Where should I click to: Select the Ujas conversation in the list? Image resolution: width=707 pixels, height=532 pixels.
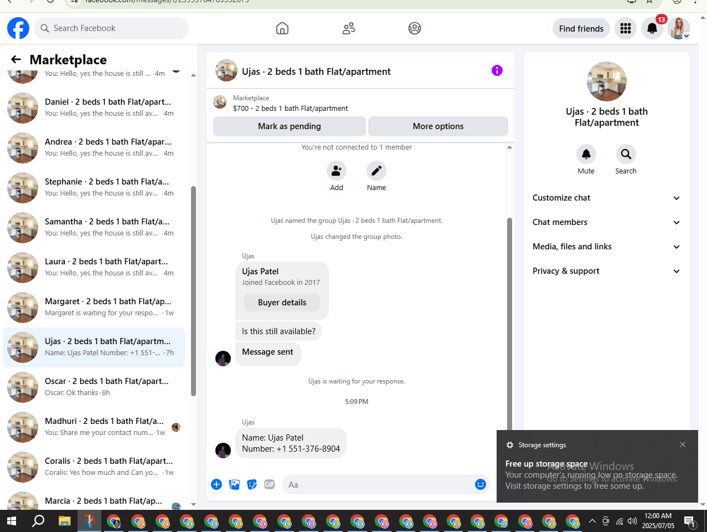click(x=94, y=347)
